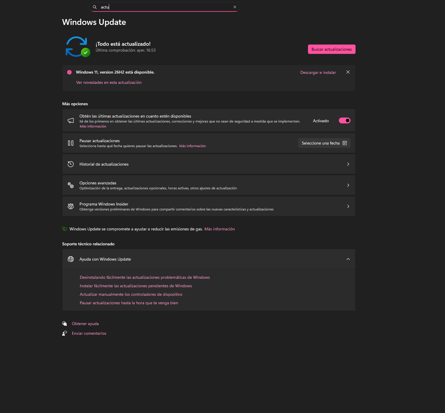Viewport: 445px width, 413px height.
Task: Click Enviar comentarios link
Action: [89, 333]
